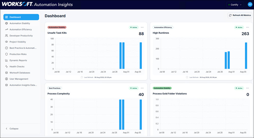Click the Production Risks shield icon
This screenshot has height=138, width=254.
(x=6, y=54)
